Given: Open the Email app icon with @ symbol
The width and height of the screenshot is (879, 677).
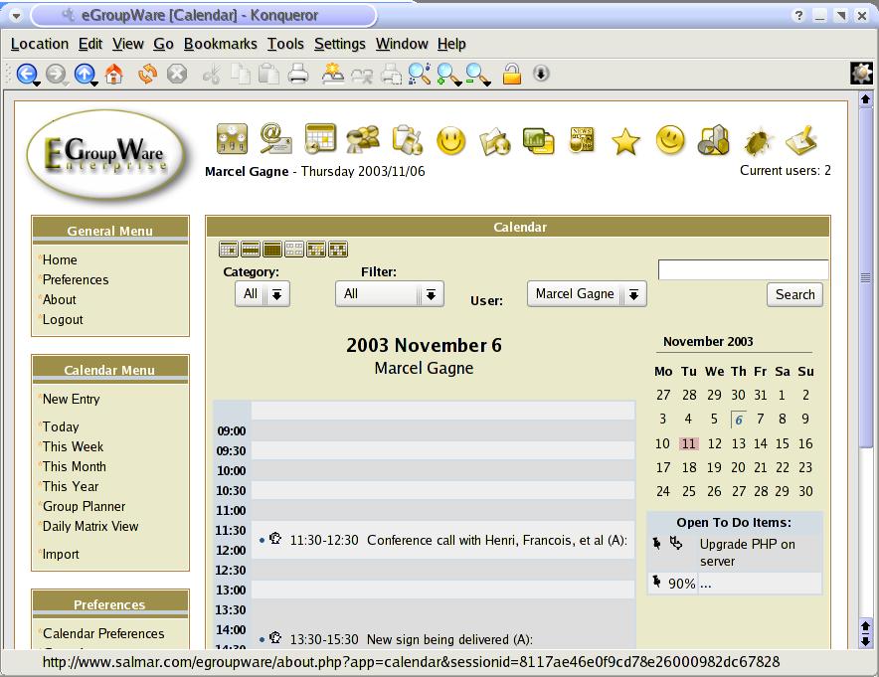Looking at the screenshot, I should coord(275,138).
